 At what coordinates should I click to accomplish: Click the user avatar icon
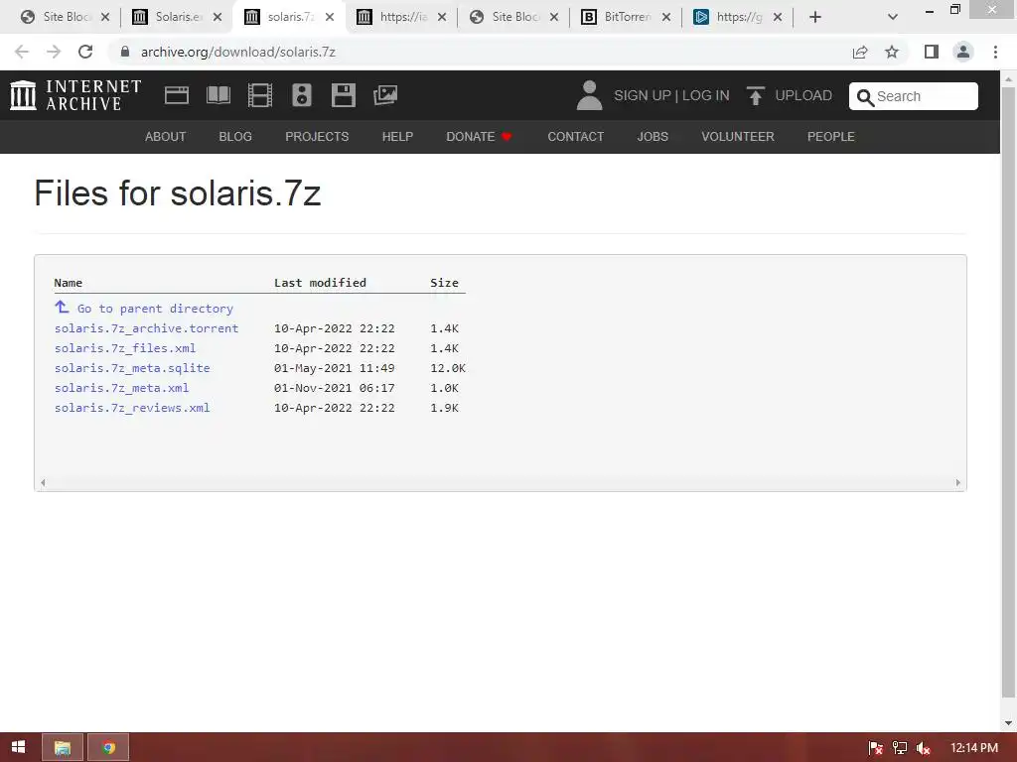click(589, 95)
